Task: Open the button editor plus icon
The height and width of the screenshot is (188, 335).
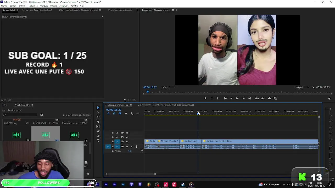Action: click(329, 99)
